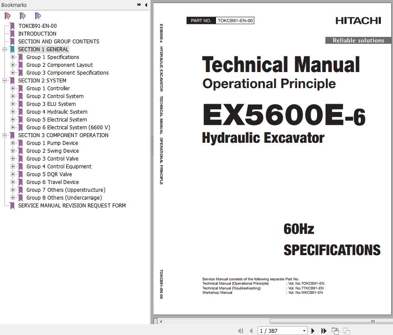This screenshot has width=393, height=335.
Task: Collapse SECTION 1 GENERAL tree node
Action: (x=4, y=49)
